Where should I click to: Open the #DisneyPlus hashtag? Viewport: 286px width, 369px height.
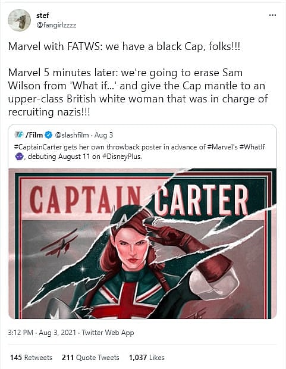pyautogui.click(x=122, y=157)
